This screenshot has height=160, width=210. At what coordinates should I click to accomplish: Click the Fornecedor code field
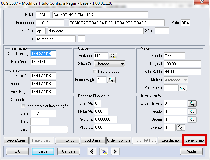[x=50, y=23]
